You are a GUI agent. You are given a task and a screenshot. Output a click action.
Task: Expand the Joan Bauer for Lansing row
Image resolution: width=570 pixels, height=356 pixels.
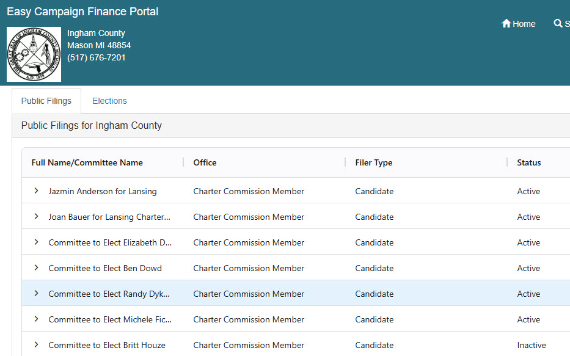(36, 217)
